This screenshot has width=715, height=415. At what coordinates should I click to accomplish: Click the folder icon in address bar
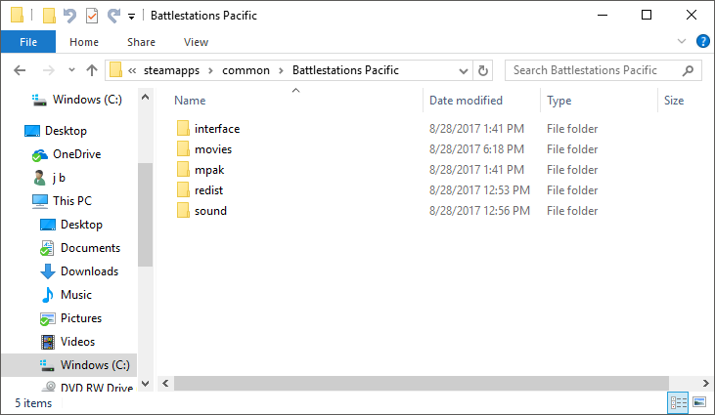[x=115, y=70]
